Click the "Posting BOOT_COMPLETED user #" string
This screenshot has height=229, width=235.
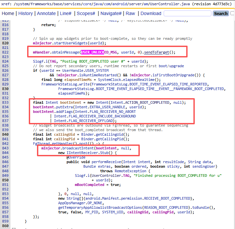pyautogui.click(x=93, y=61)
